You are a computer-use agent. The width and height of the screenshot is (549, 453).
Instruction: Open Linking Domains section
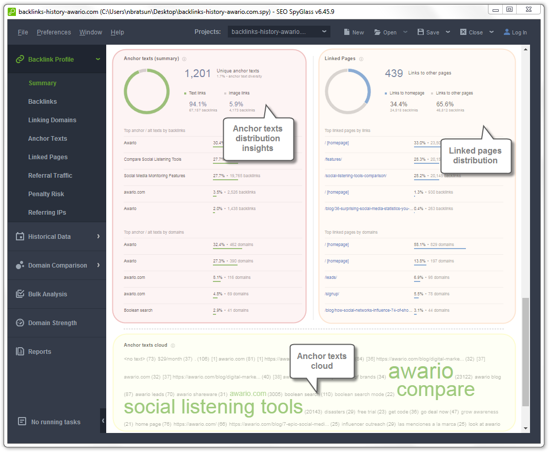click(52, 120)
